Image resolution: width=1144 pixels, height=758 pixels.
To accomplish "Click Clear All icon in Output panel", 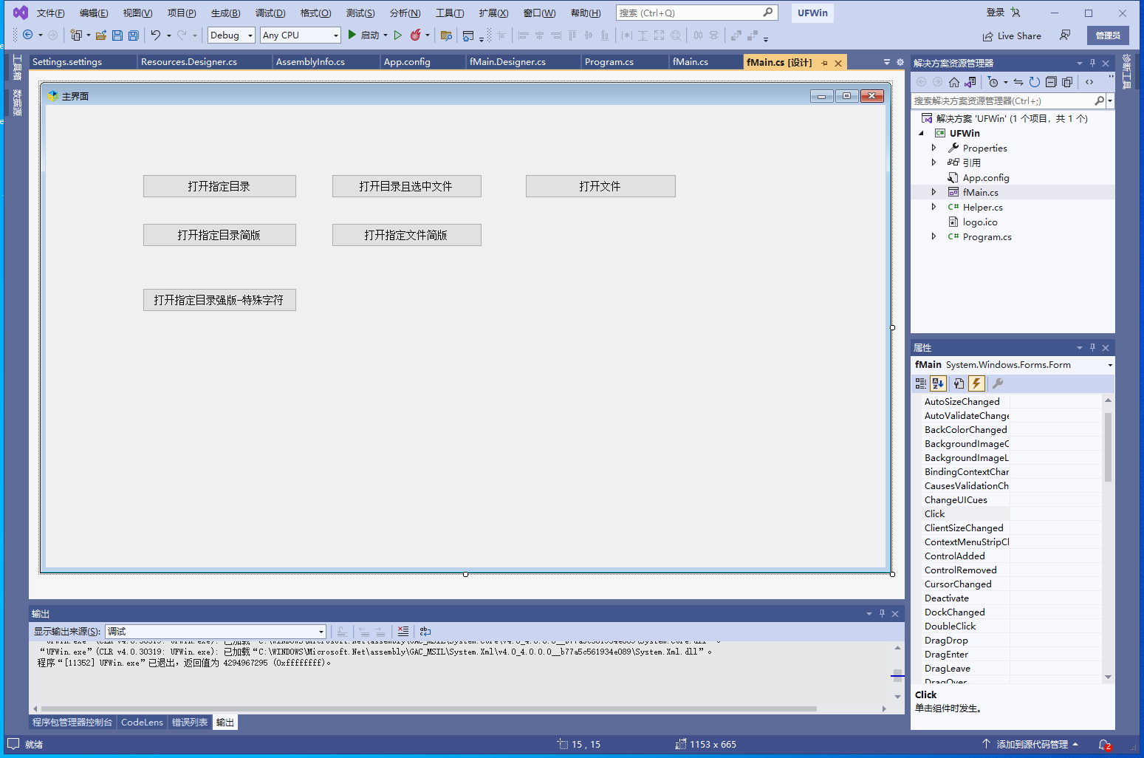I will click(x=403, y=632).
